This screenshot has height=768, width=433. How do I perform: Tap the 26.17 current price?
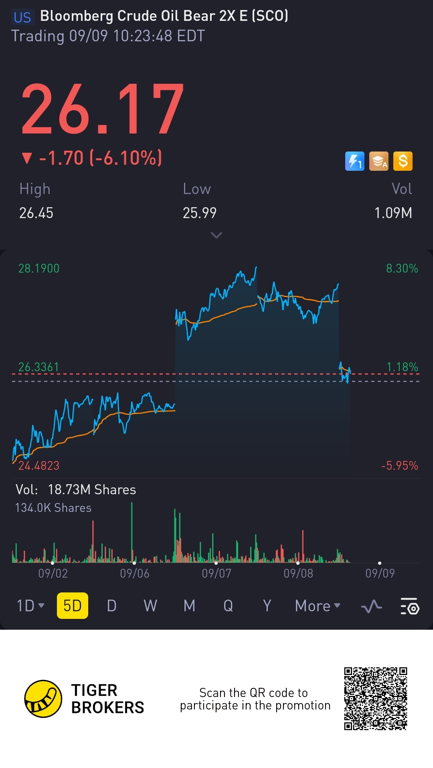(x=103, y=109)
